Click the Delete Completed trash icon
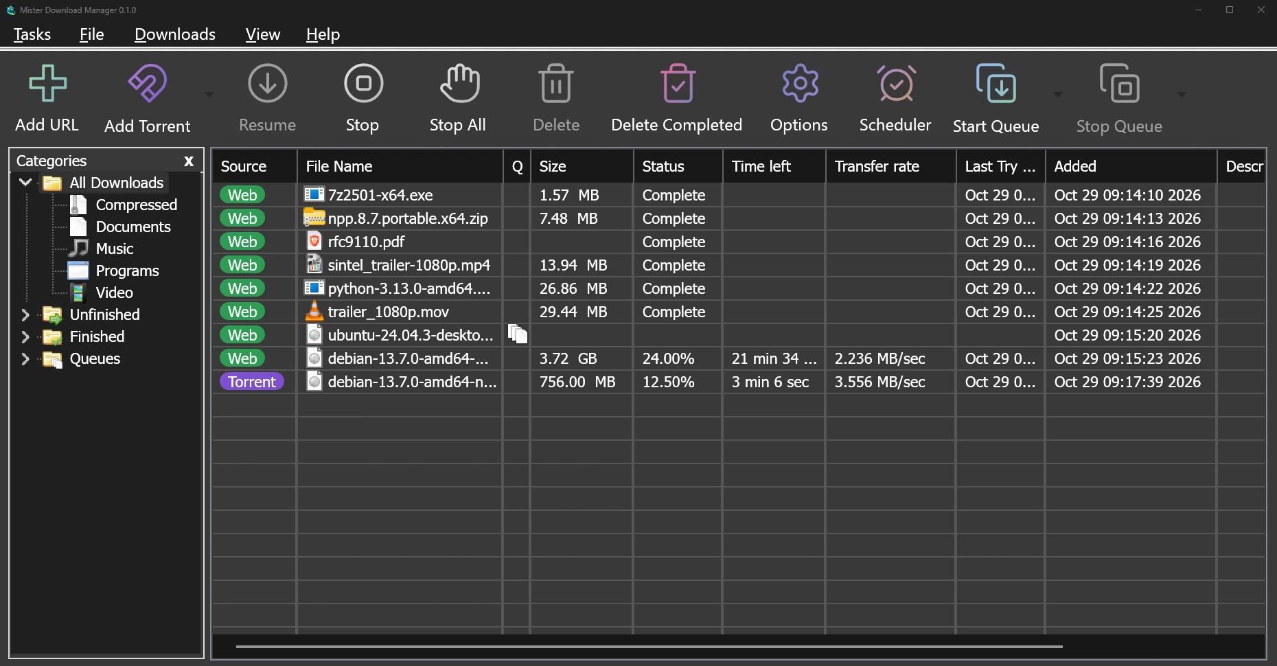1277x666 pixels. pos(678,84)
